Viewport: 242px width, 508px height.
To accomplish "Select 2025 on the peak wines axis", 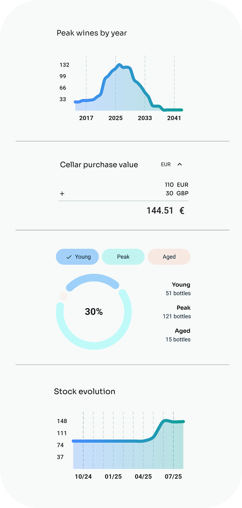I will (x=116, y=118).
